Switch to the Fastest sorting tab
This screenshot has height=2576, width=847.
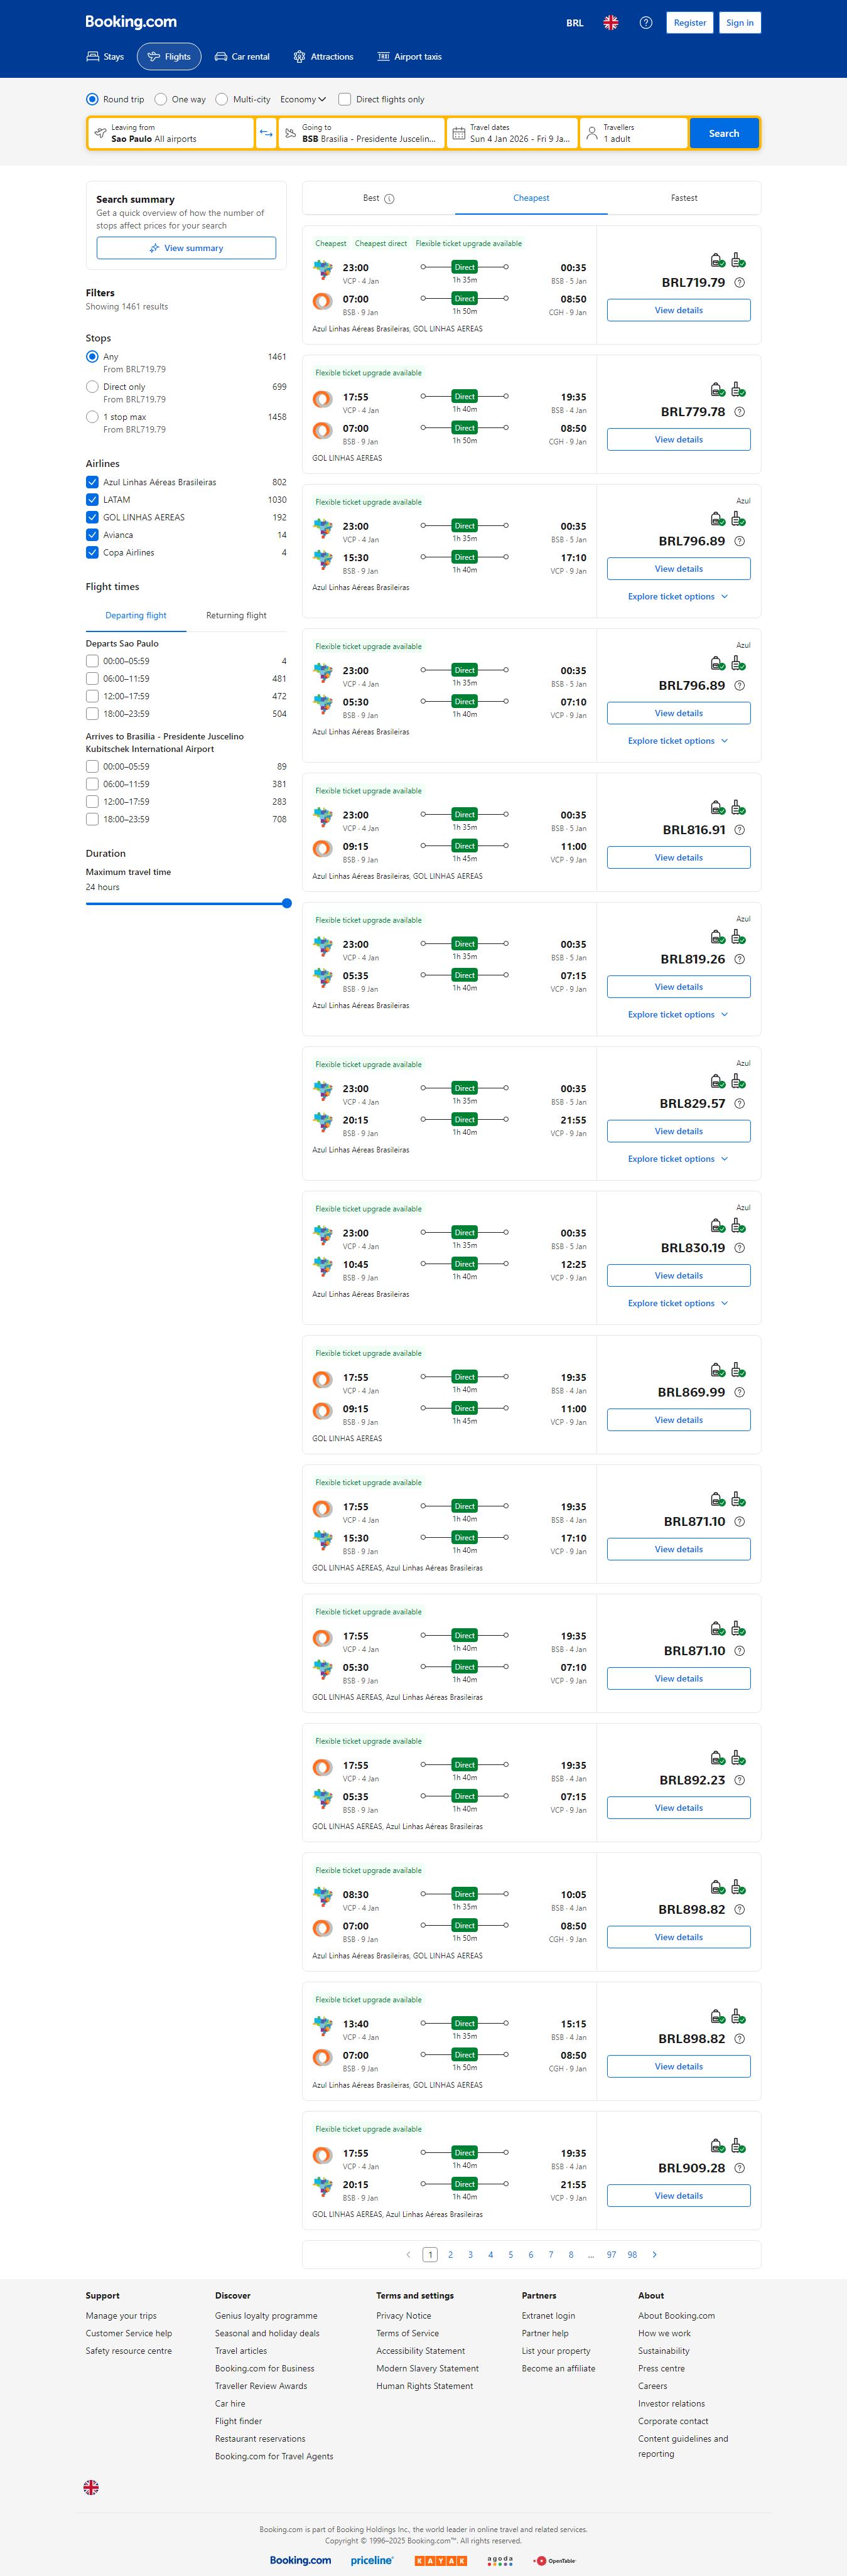[684, 198]
